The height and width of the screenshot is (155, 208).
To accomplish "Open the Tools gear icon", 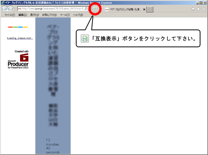I will [203, 9].
